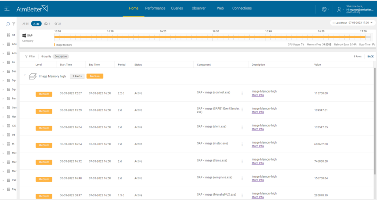Select the cloud alerts counter 1
The image size is (377, 200).
(x=47, y=24)
